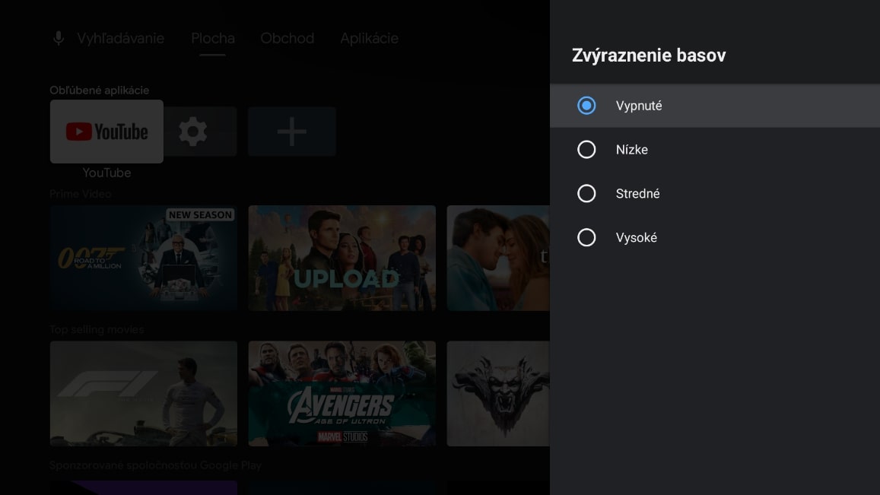Click the plus icon to add favorite app
The width and height of the screenshot is (880, 495).
pos(291,131)
